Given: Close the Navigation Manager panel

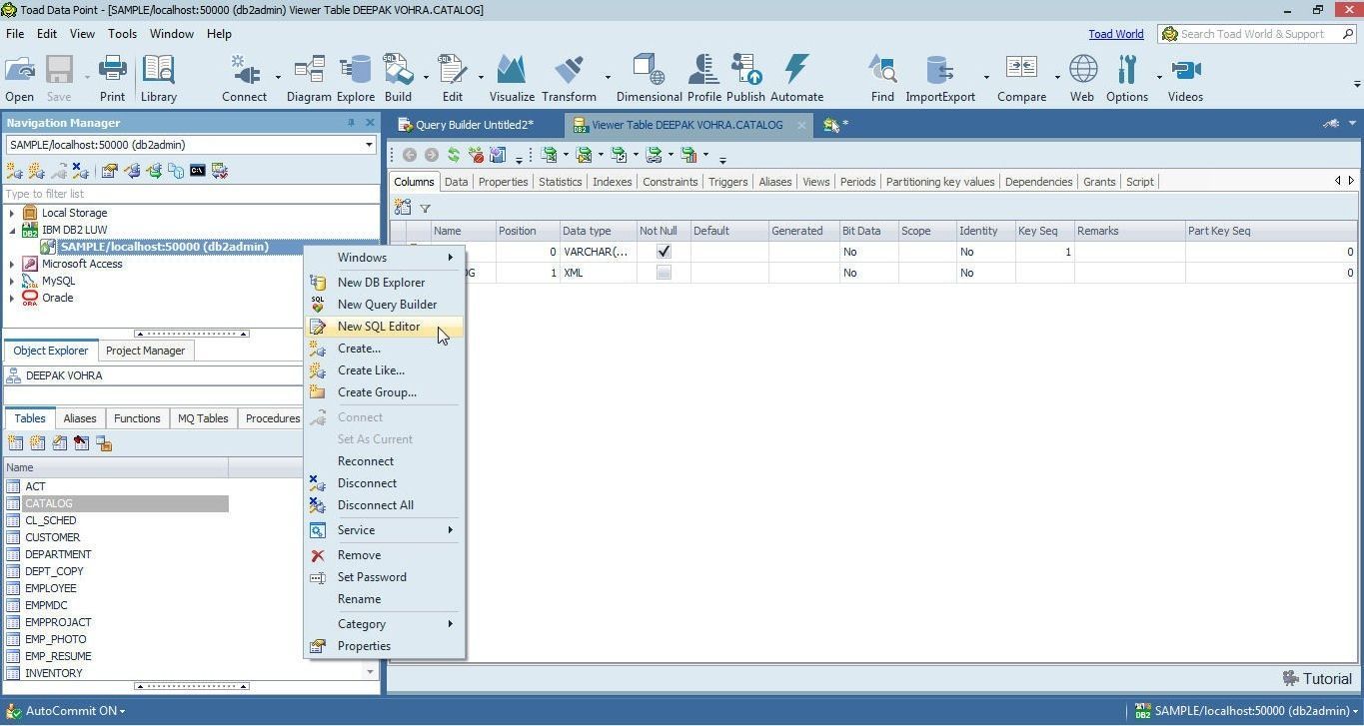Looking at the screenshot, I should tap(370, 123).
